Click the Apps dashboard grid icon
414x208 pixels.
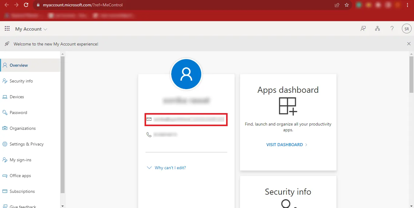click(288, 106)
